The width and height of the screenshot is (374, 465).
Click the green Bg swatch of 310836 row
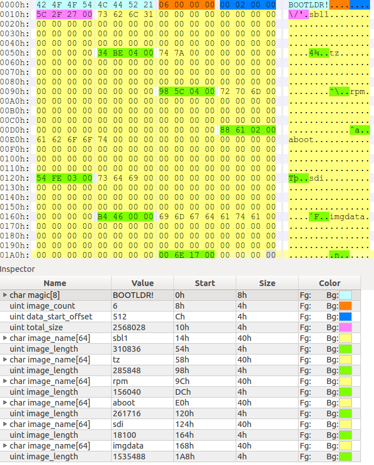345,349
